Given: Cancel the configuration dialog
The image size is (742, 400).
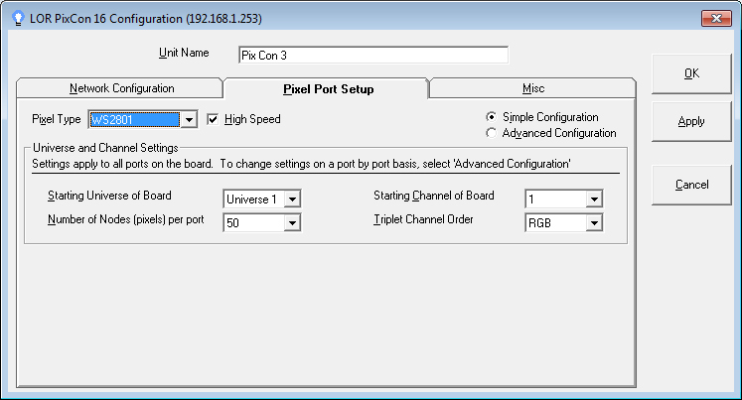Looking at the screenshot, I should (691, 185).
